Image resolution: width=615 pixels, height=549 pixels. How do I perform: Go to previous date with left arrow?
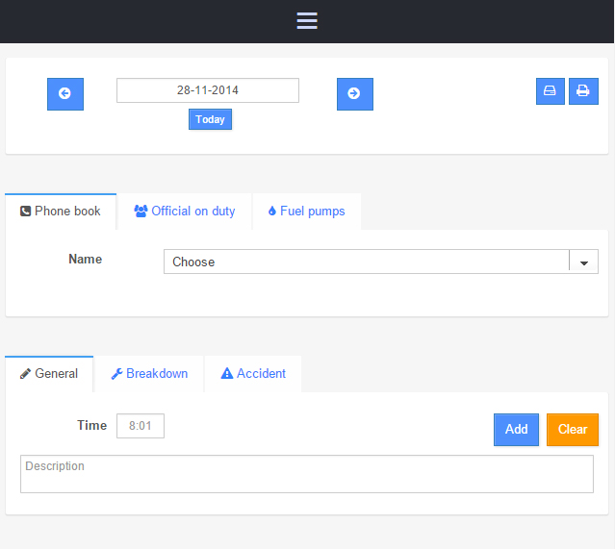pyautogui.click(x=65, y=94)
